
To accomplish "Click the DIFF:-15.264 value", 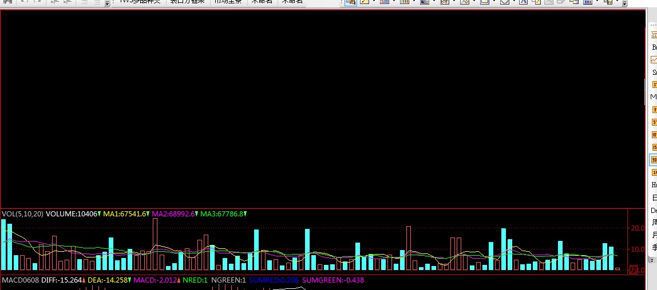I will click(x=61, y=280).
